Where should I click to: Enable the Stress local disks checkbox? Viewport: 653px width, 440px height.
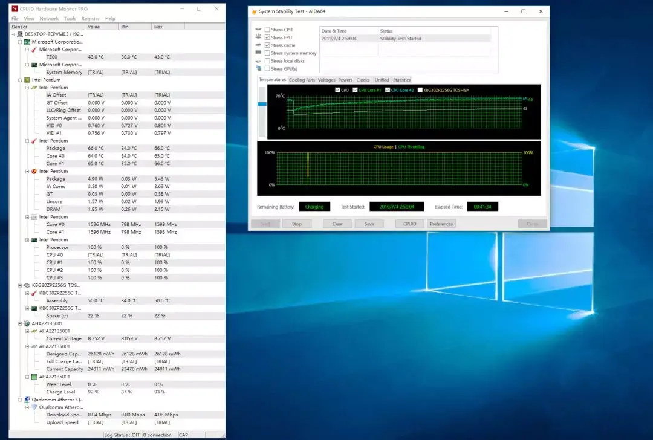point(267,61)
